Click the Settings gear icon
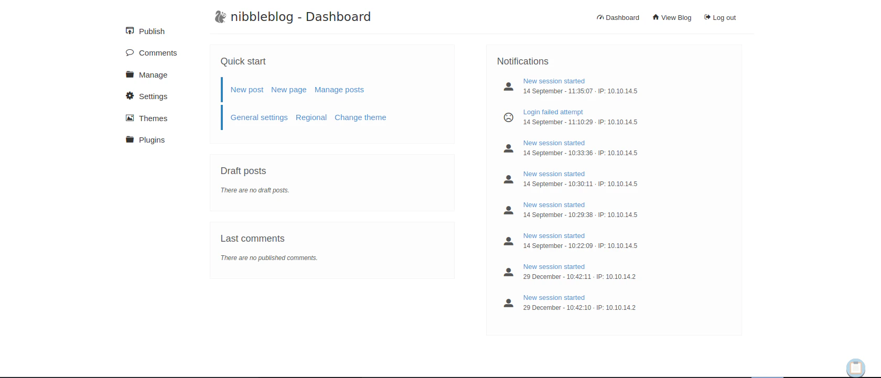This screenshot has height=378, width=881. tap(130, 96)
